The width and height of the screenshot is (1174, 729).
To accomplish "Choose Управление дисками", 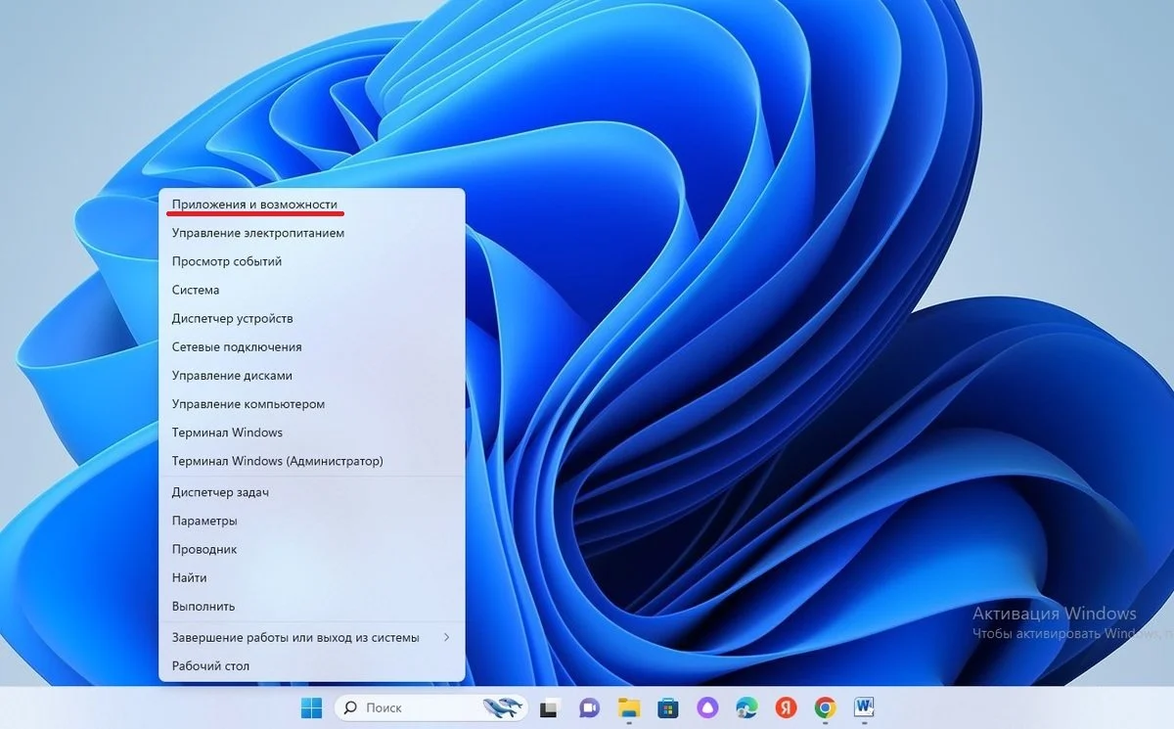I will 312,375.
